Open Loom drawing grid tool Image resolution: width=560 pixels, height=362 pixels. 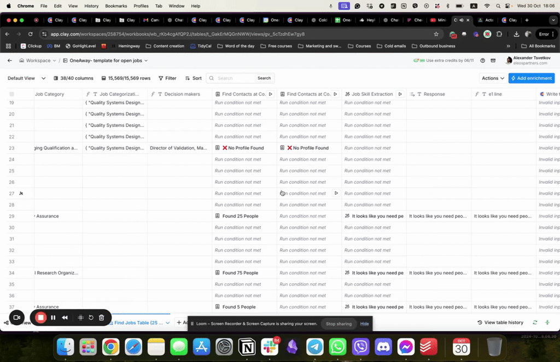pos(80,317)
